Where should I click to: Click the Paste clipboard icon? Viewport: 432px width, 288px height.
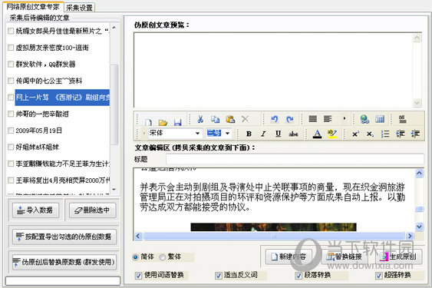tap(230, 119)
